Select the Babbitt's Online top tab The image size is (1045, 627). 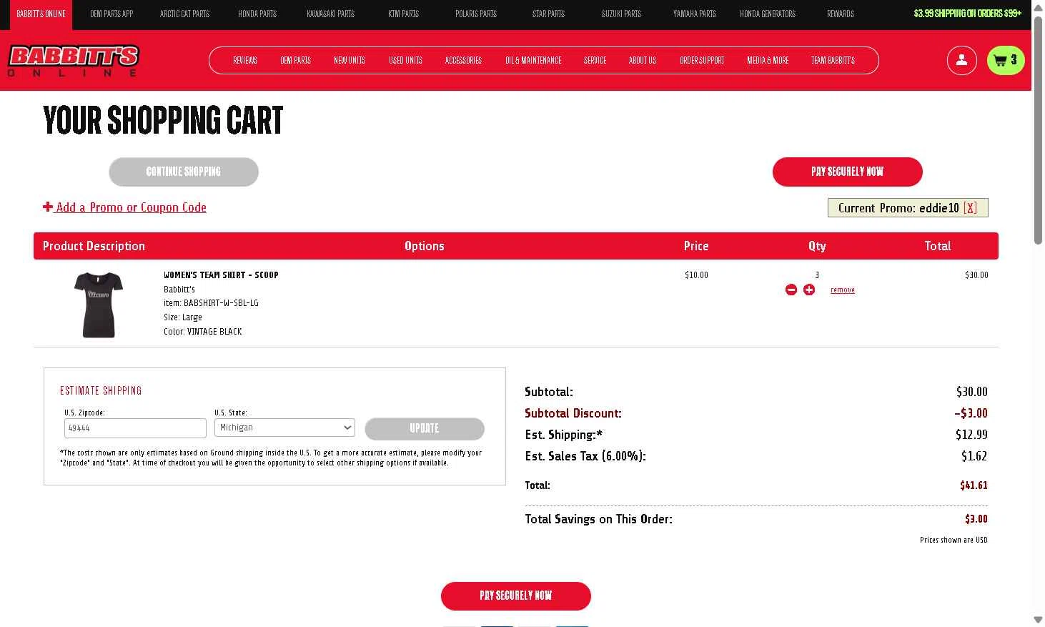41,14
